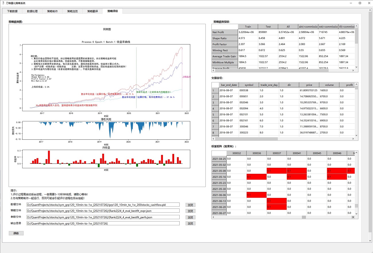
Task: Select symbol cell 000538
Action: (x=249, y=90)
